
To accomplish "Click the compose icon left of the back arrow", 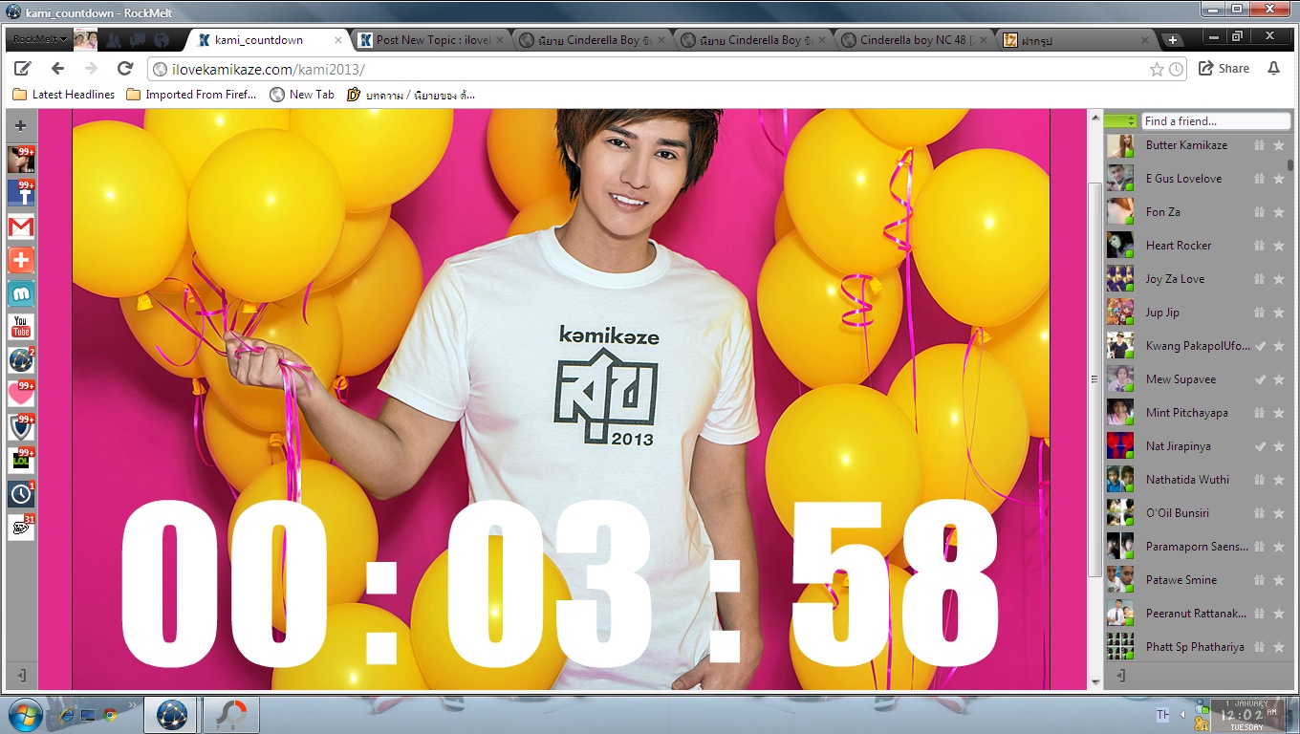I will pyautogui.click(x=23, y=69).
